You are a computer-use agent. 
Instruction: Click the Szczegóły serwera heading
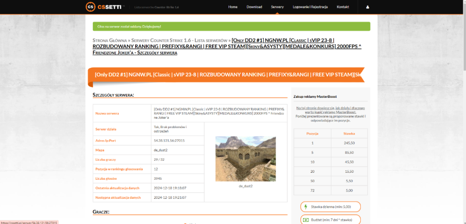click(x=113, y=95)
